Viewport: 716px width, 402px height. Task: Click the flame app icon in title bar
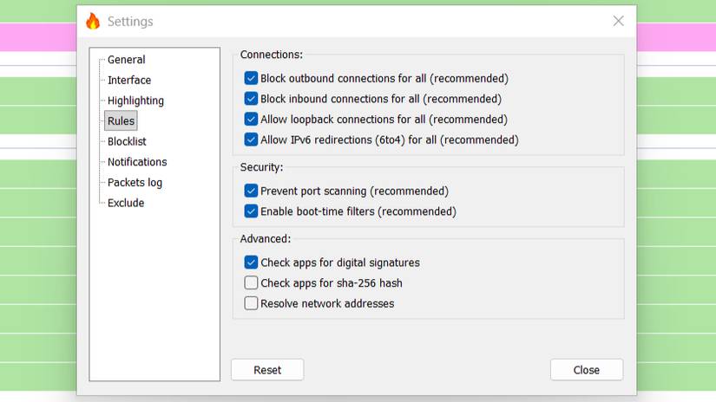pyautogui.click(x=92, y=22)
